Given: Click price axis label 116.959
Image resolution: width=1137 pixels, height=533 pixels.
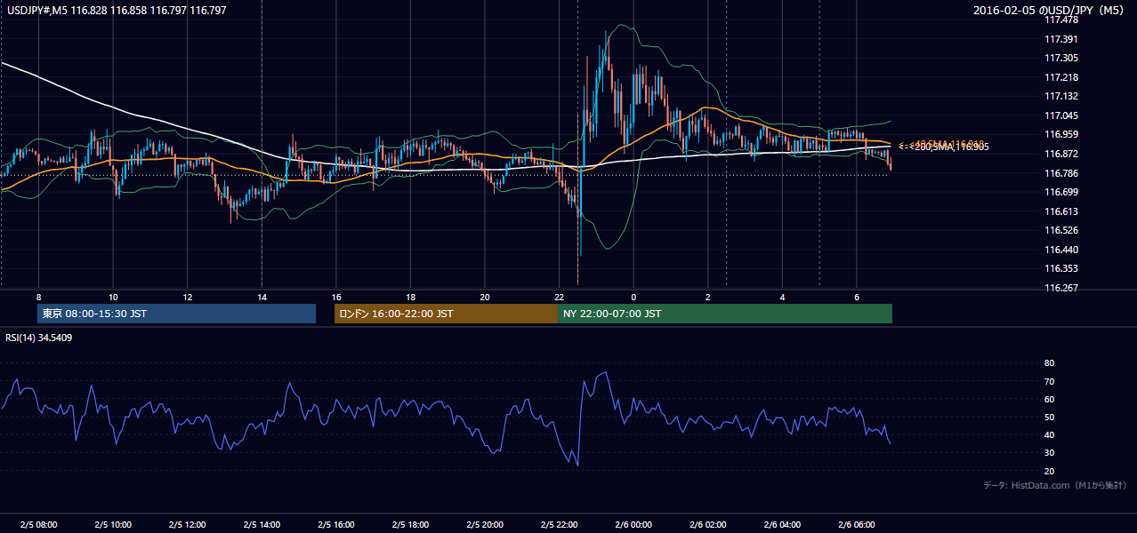Looking at the screenshot, I should (x=1061, y=134).
